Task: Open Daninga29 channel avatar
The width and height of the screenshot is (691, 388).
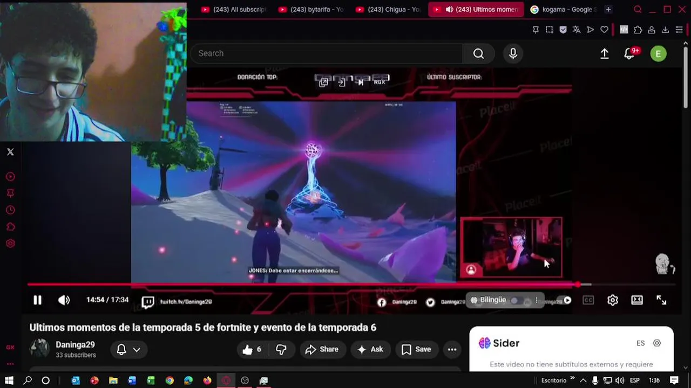Action: (x=39, y=349)
